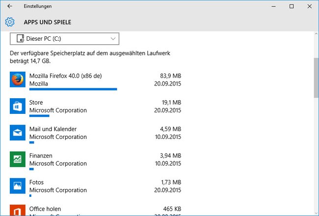Select the Store app icon
Screen dimensions: 319x216
[18, 106]
